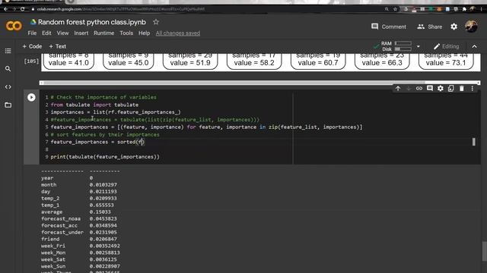Screen dimensions: 487x273
Task: Open the Insert menu
Action: pos(81,33)
